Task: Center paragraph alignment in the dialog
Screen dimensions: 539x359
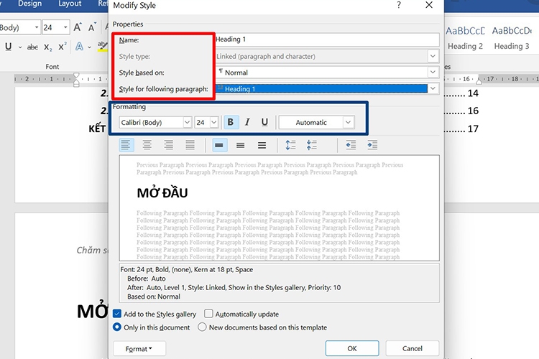Action: 147,145
